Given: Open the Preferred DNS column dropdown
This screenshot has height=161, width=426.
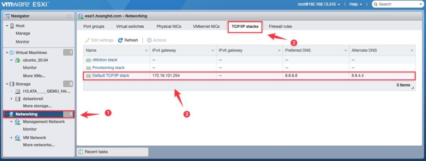Looking at the screenshot, I should pos(346,50).
